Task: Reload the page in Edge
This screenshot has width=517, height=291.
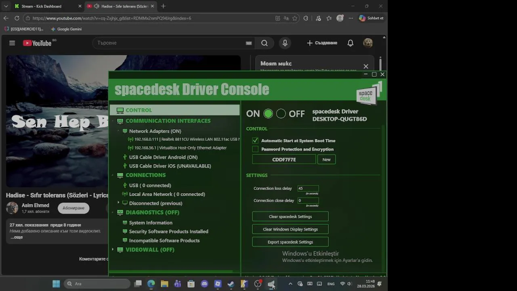Action: (17, 18)
